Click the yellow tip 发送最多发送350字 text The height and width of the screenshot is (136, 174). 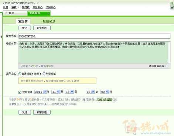tap(50, 81)
